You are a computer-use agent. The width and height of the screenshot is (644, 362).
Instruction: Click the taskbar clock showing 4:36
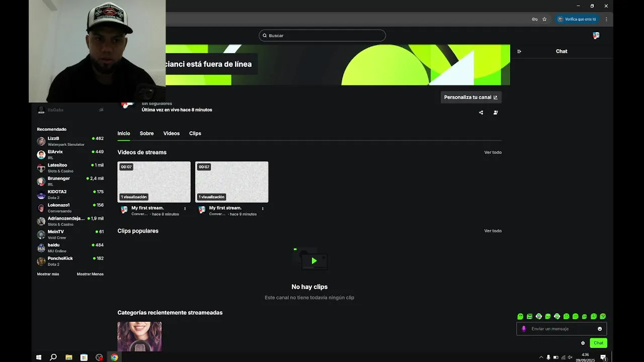click(x=585, y=357)
